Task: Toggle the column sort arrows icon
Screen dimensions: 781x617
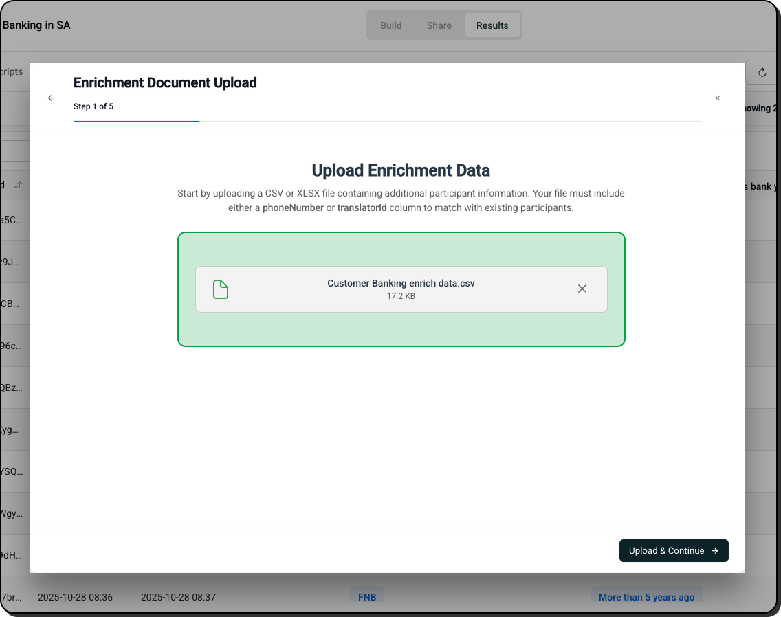Action: point(18,185)
